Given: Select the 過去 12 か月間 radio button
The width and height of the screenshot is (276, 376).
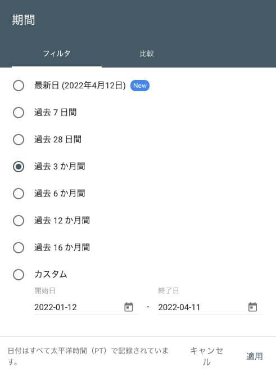Looking at the screenshot, I should pyautogui.click(x=19, y=221).
